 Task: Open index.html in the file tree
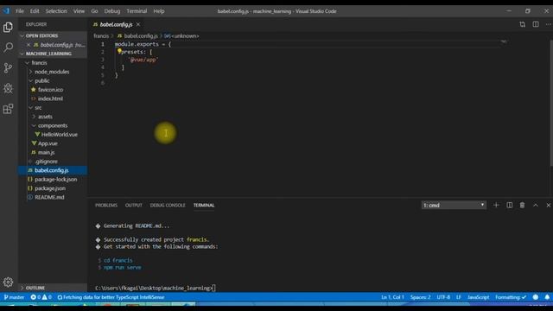pos(50,98)
